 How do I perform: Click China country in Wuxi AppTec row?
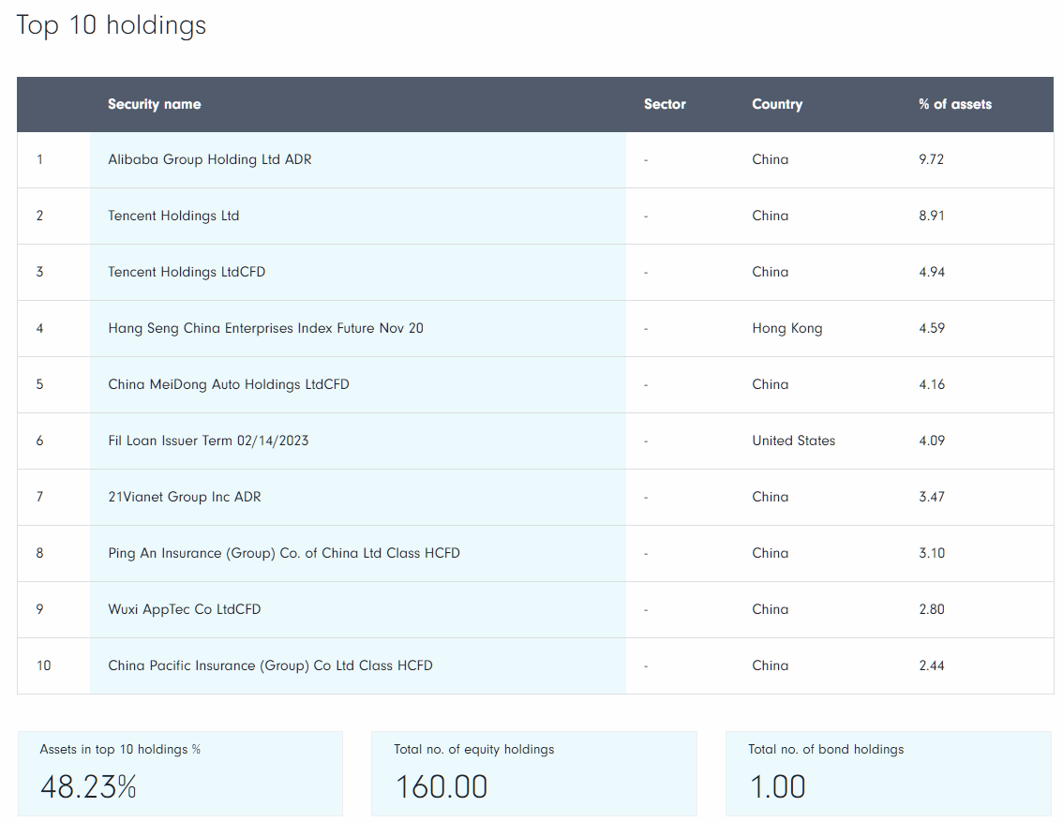771,609
